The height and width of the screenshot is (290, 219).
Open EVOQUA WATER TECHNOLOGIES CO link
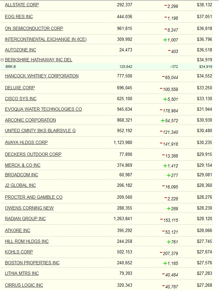tap(43, 109)
